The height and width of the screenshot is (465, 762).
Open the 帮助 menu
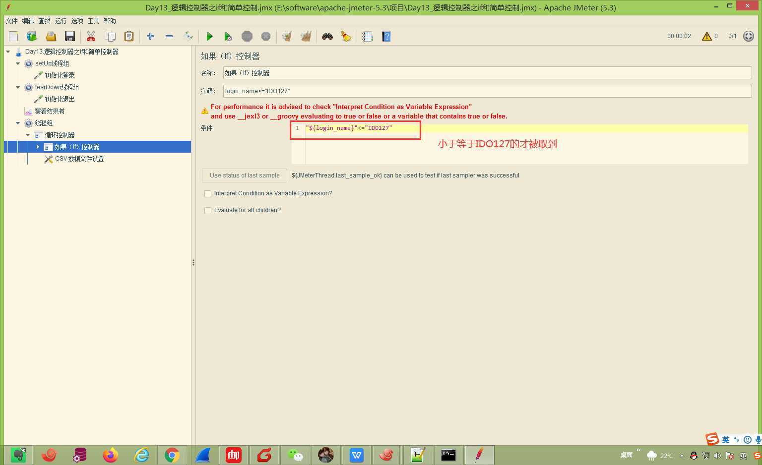click(x=110, y=21)
